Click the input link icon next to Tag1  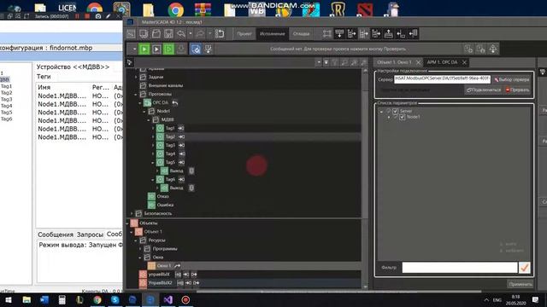pos(181,128)
